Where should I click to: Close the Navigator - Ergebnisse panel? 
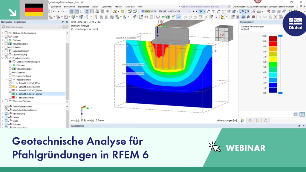67,22
